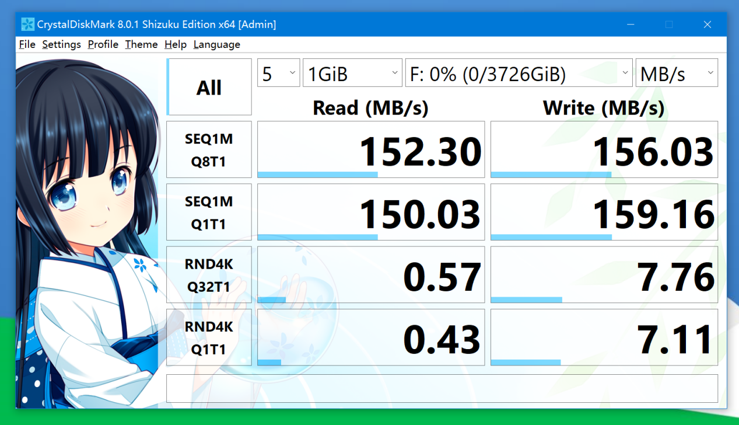Open the Profile menu
This screenshot has width=739, height=425.
[x=103, y=44]
